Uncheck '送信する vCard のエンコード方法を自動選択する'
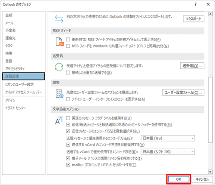 point(68,145)
